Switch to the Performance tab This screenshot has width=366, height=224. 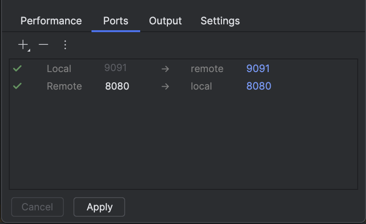pyautogui.click(x=51, y=21)
